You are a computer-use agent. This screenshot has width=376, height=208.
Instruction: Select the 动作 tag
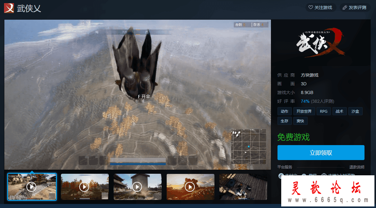tap(284, 111)
